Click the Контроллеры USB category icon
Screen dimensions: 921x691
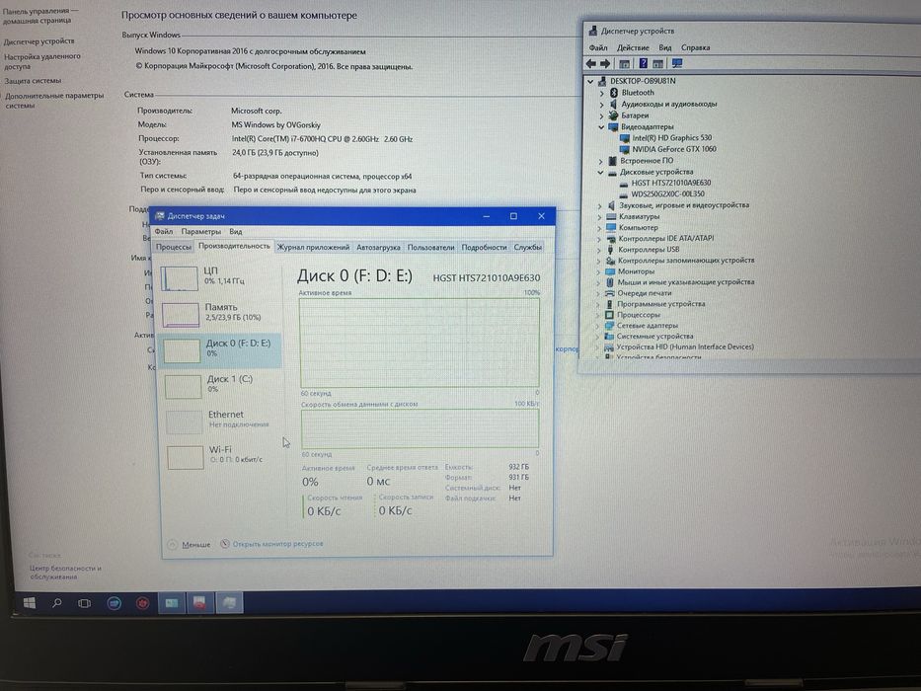(x=611, y=250)
